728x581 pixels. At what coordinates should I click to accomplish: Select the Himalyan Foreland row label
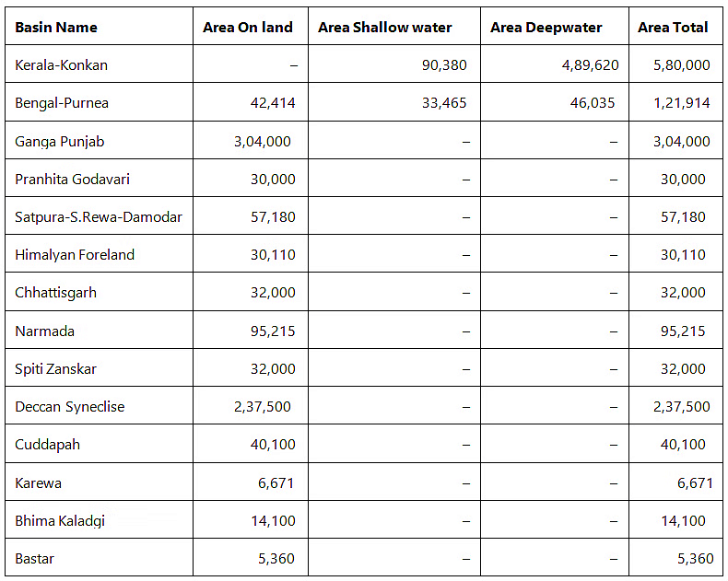pos(75,255)
